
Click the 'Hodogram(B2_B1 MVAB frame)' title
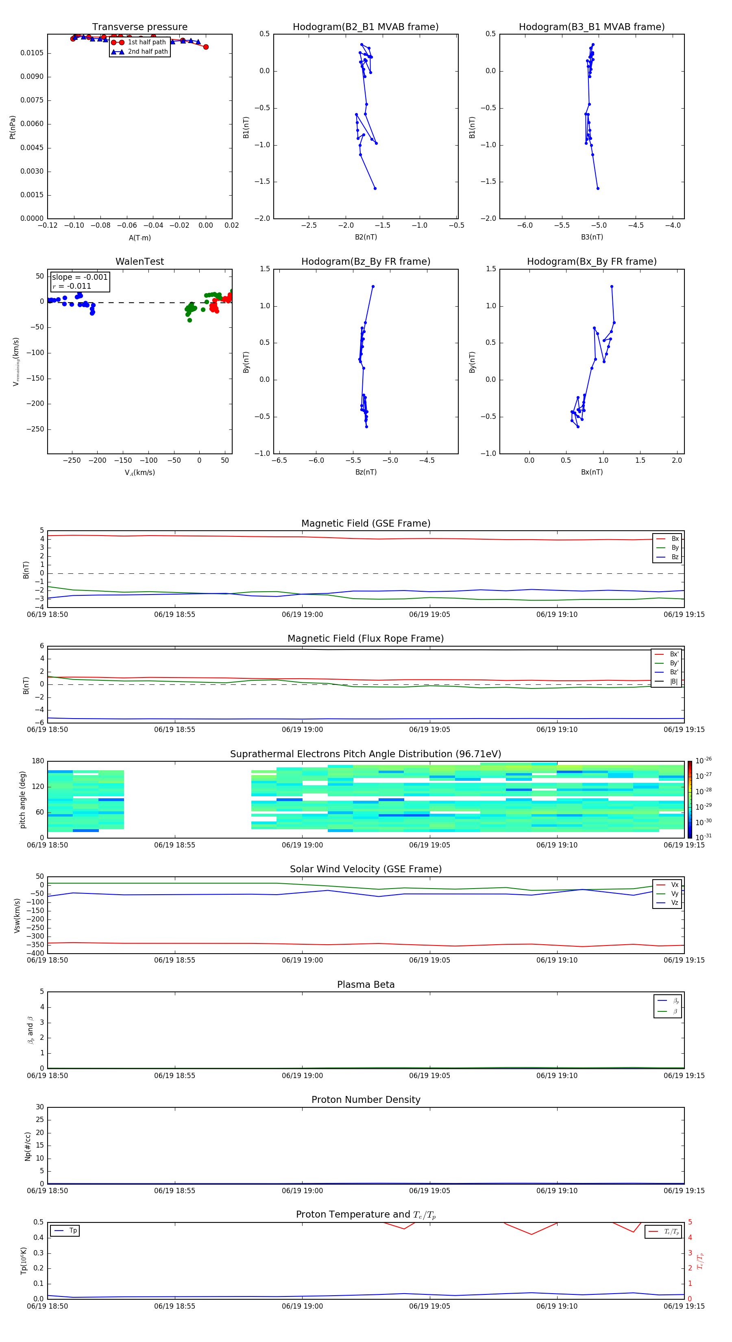366,26
